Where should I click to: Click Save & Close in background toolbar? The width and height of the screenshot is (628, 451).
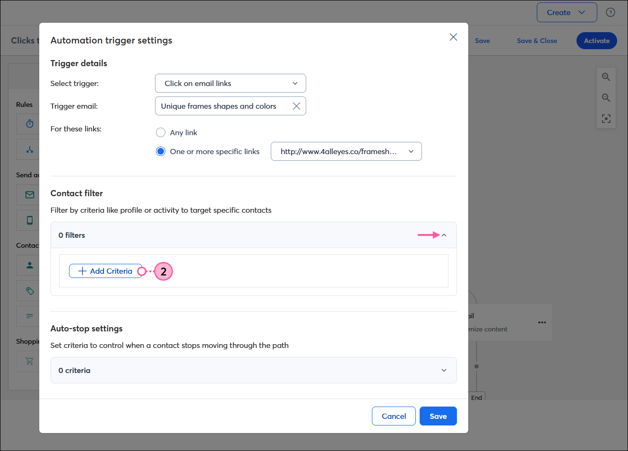[537, 41]
